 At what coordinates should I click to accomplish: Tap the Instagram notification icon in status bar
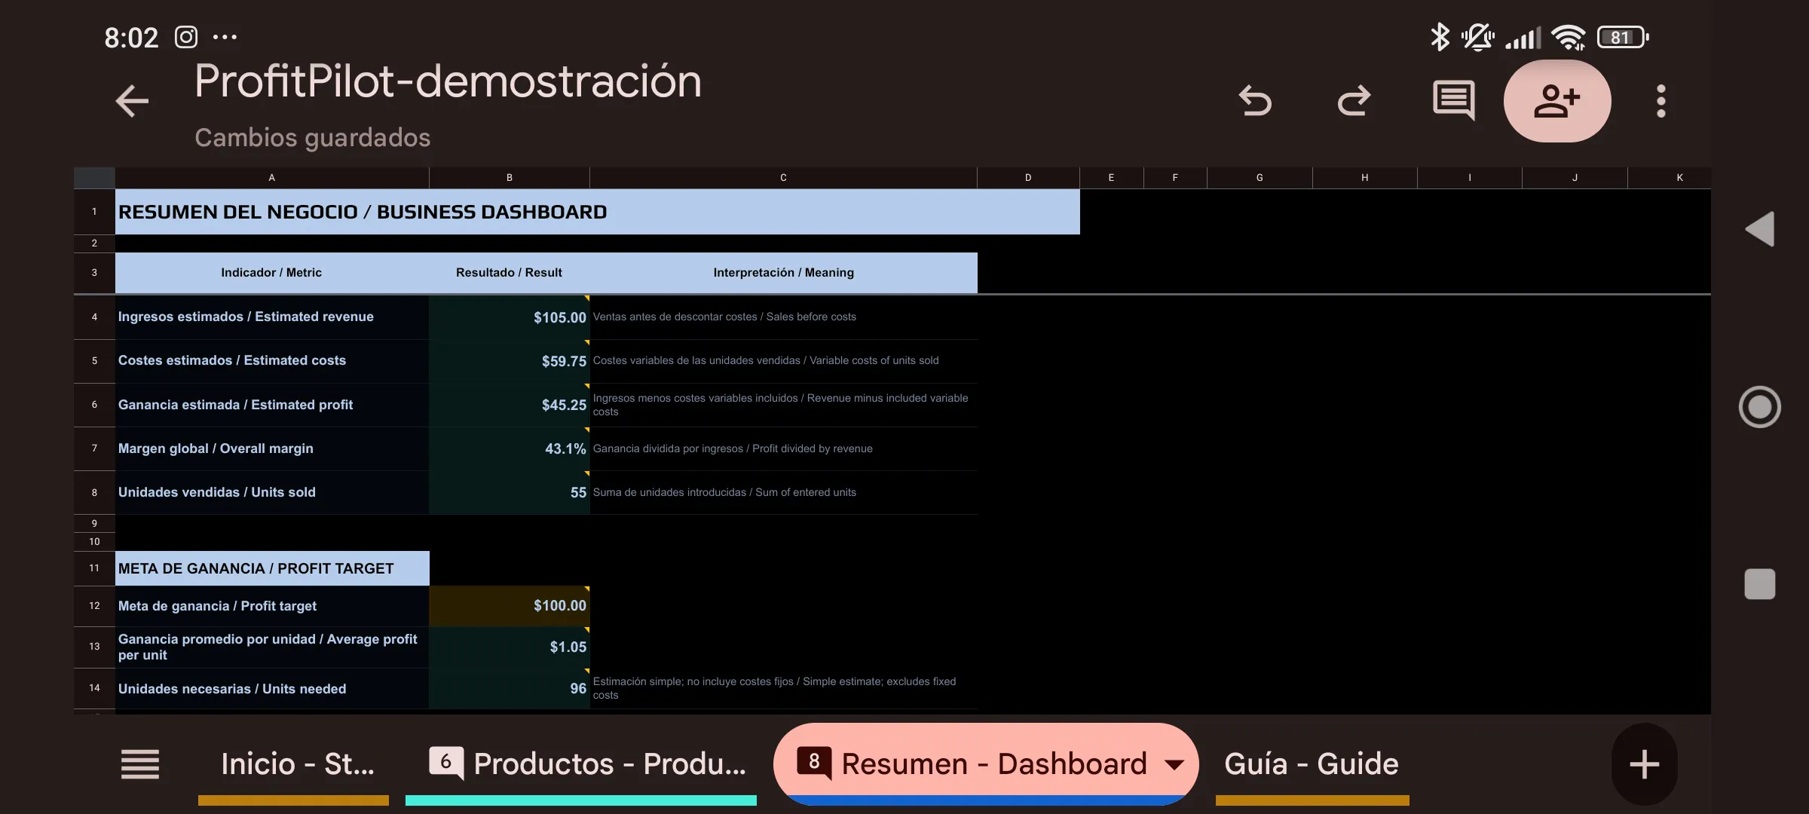click(x=186, y=37)
